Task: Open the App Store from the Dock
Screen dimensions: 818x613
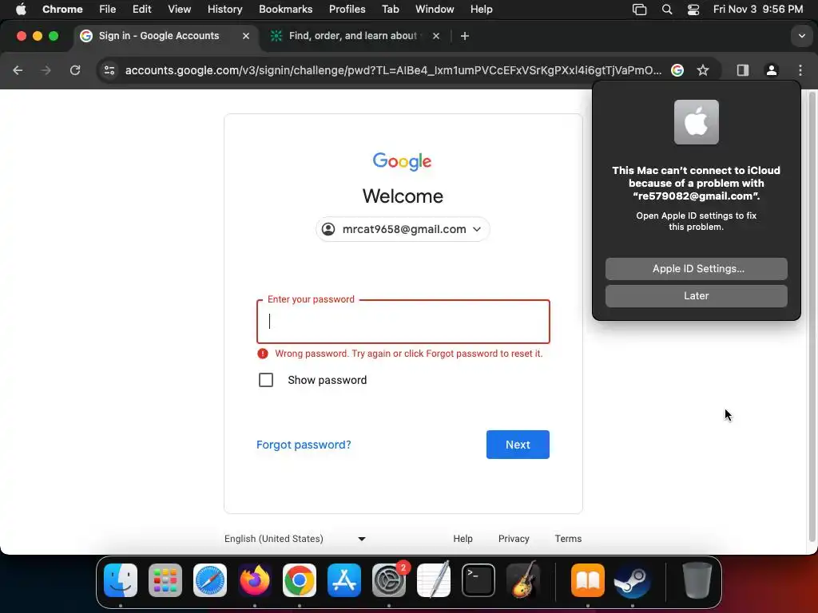Action: 343,580
